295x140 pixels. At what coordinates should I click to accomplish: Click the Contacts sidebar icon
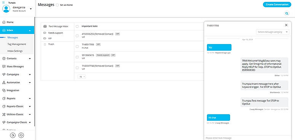[x=4, y=59]
